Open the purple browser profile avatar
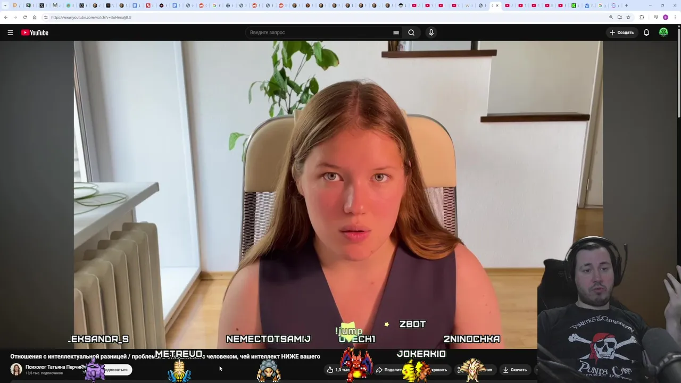Screen dimensions: 681x383 (x=665, y=17)
